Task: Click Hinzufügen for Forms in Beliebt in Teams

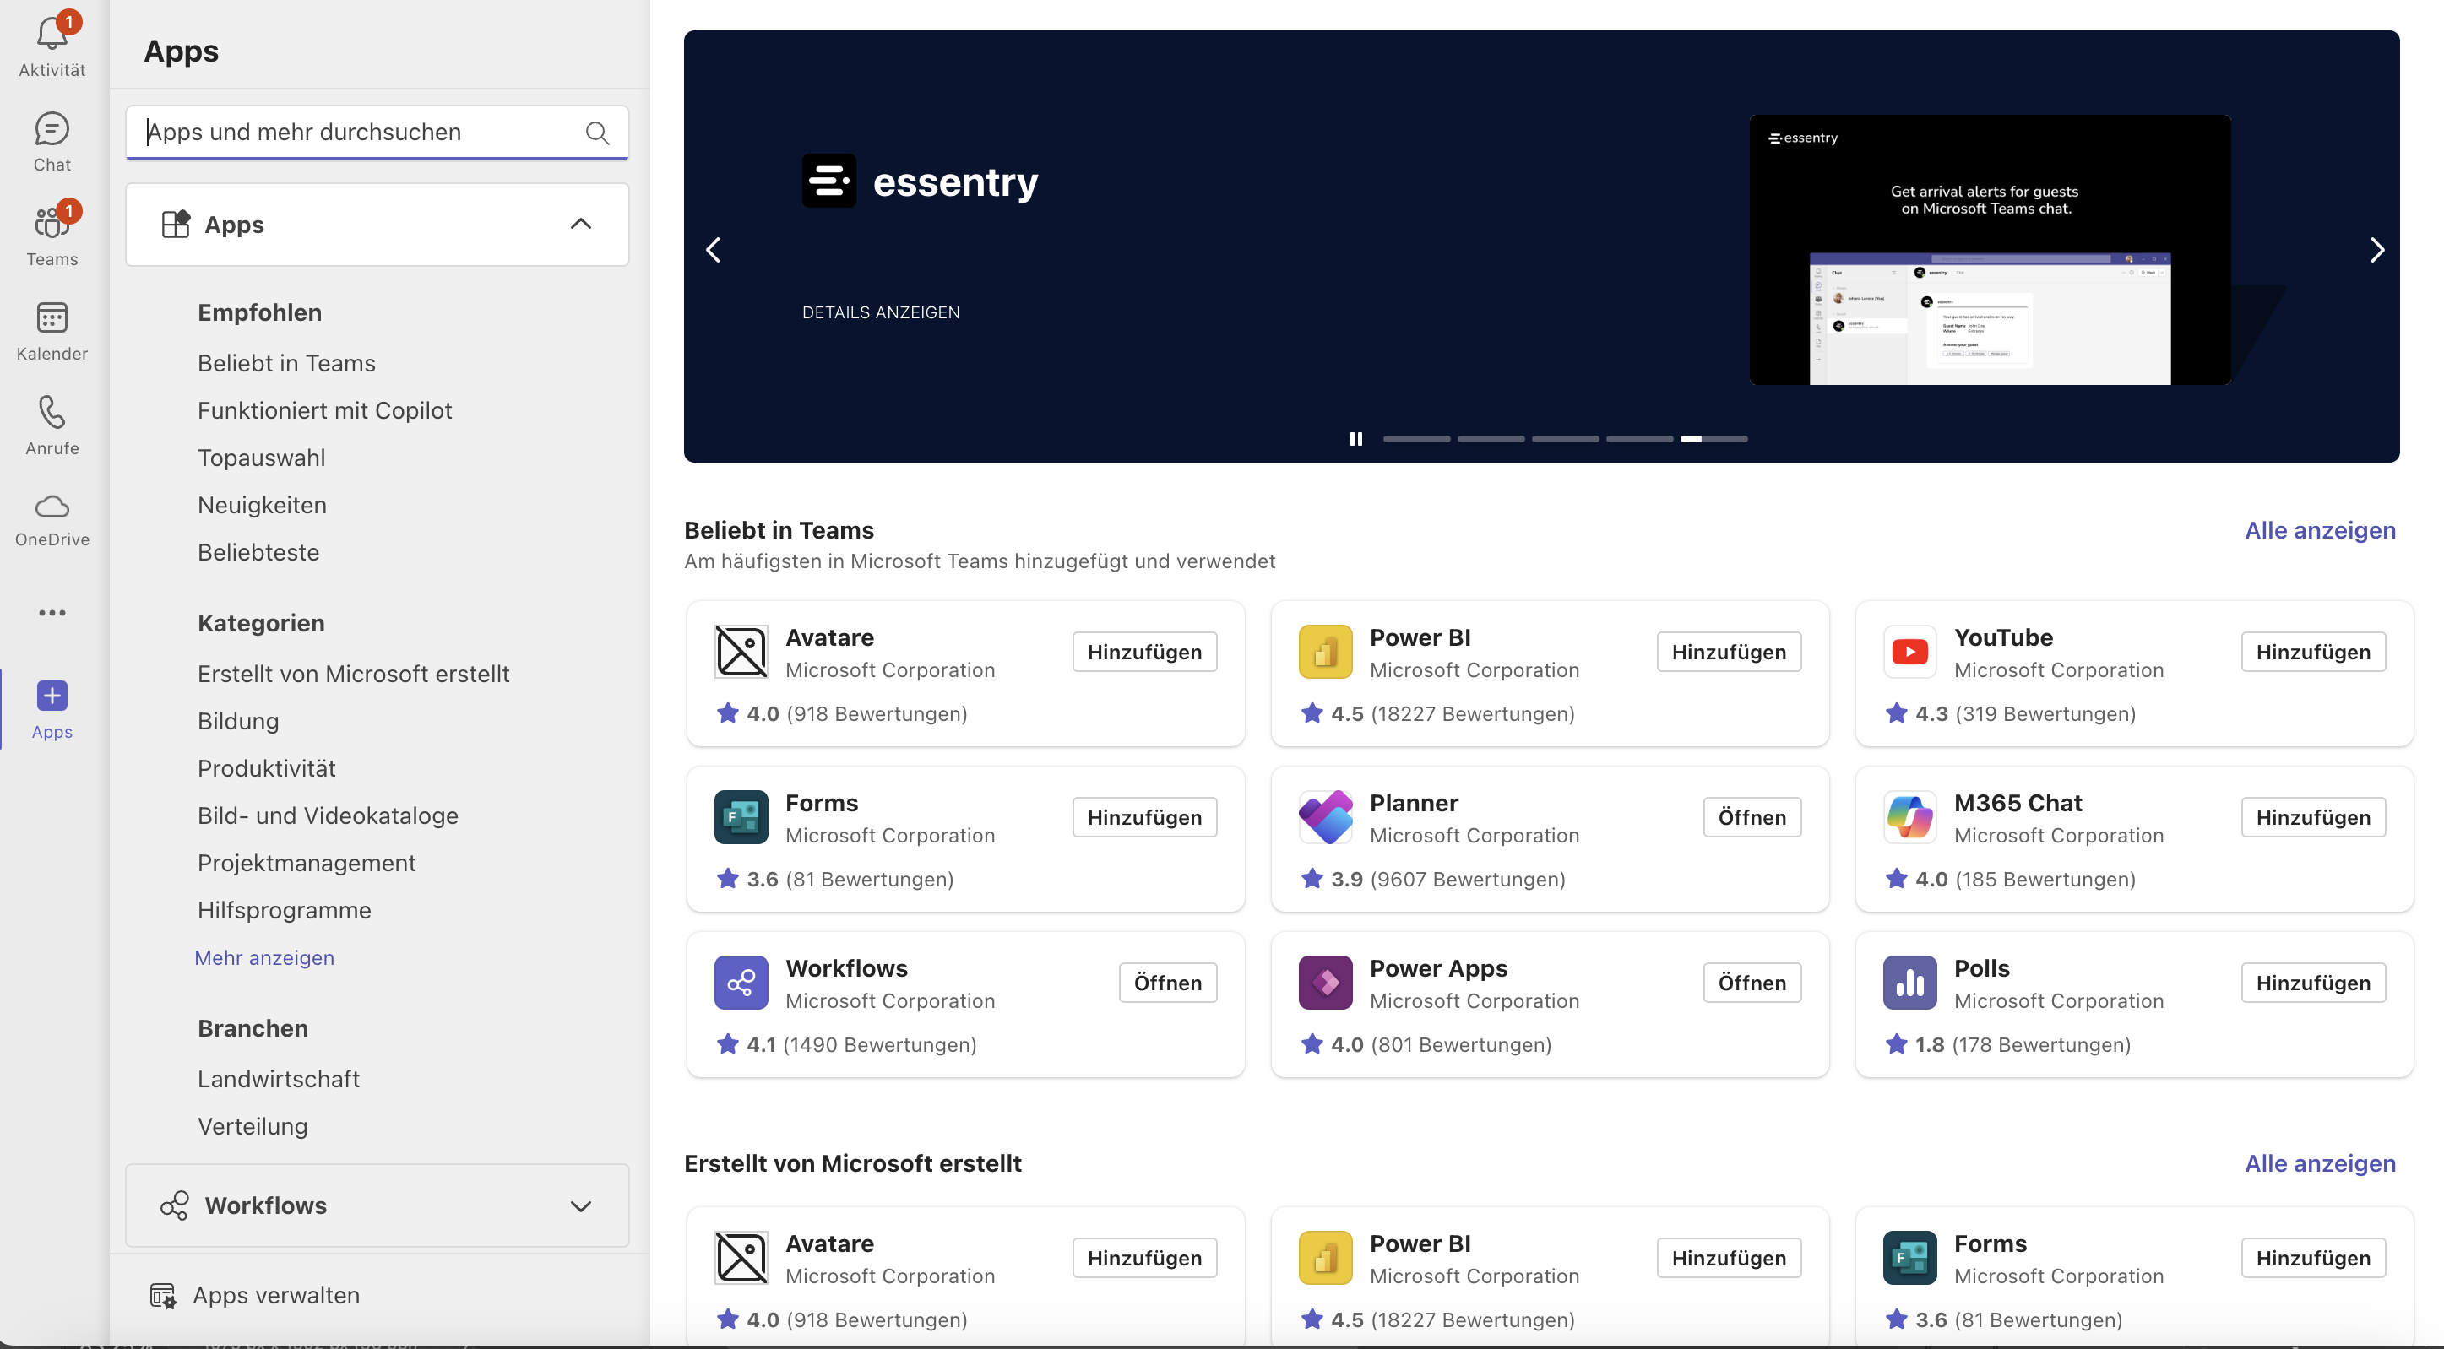Action: (x=1144, y=817)
